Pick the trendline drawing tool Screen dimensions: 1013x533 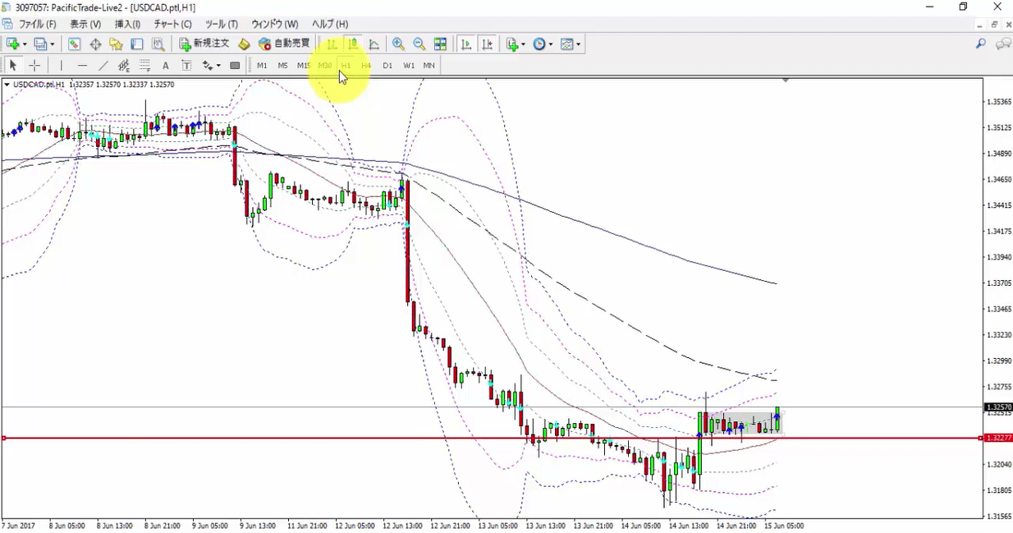point(103,66)
